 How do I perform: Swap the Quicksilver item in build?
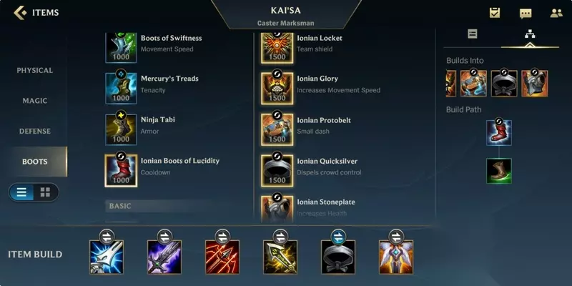[x=338, y=237]
